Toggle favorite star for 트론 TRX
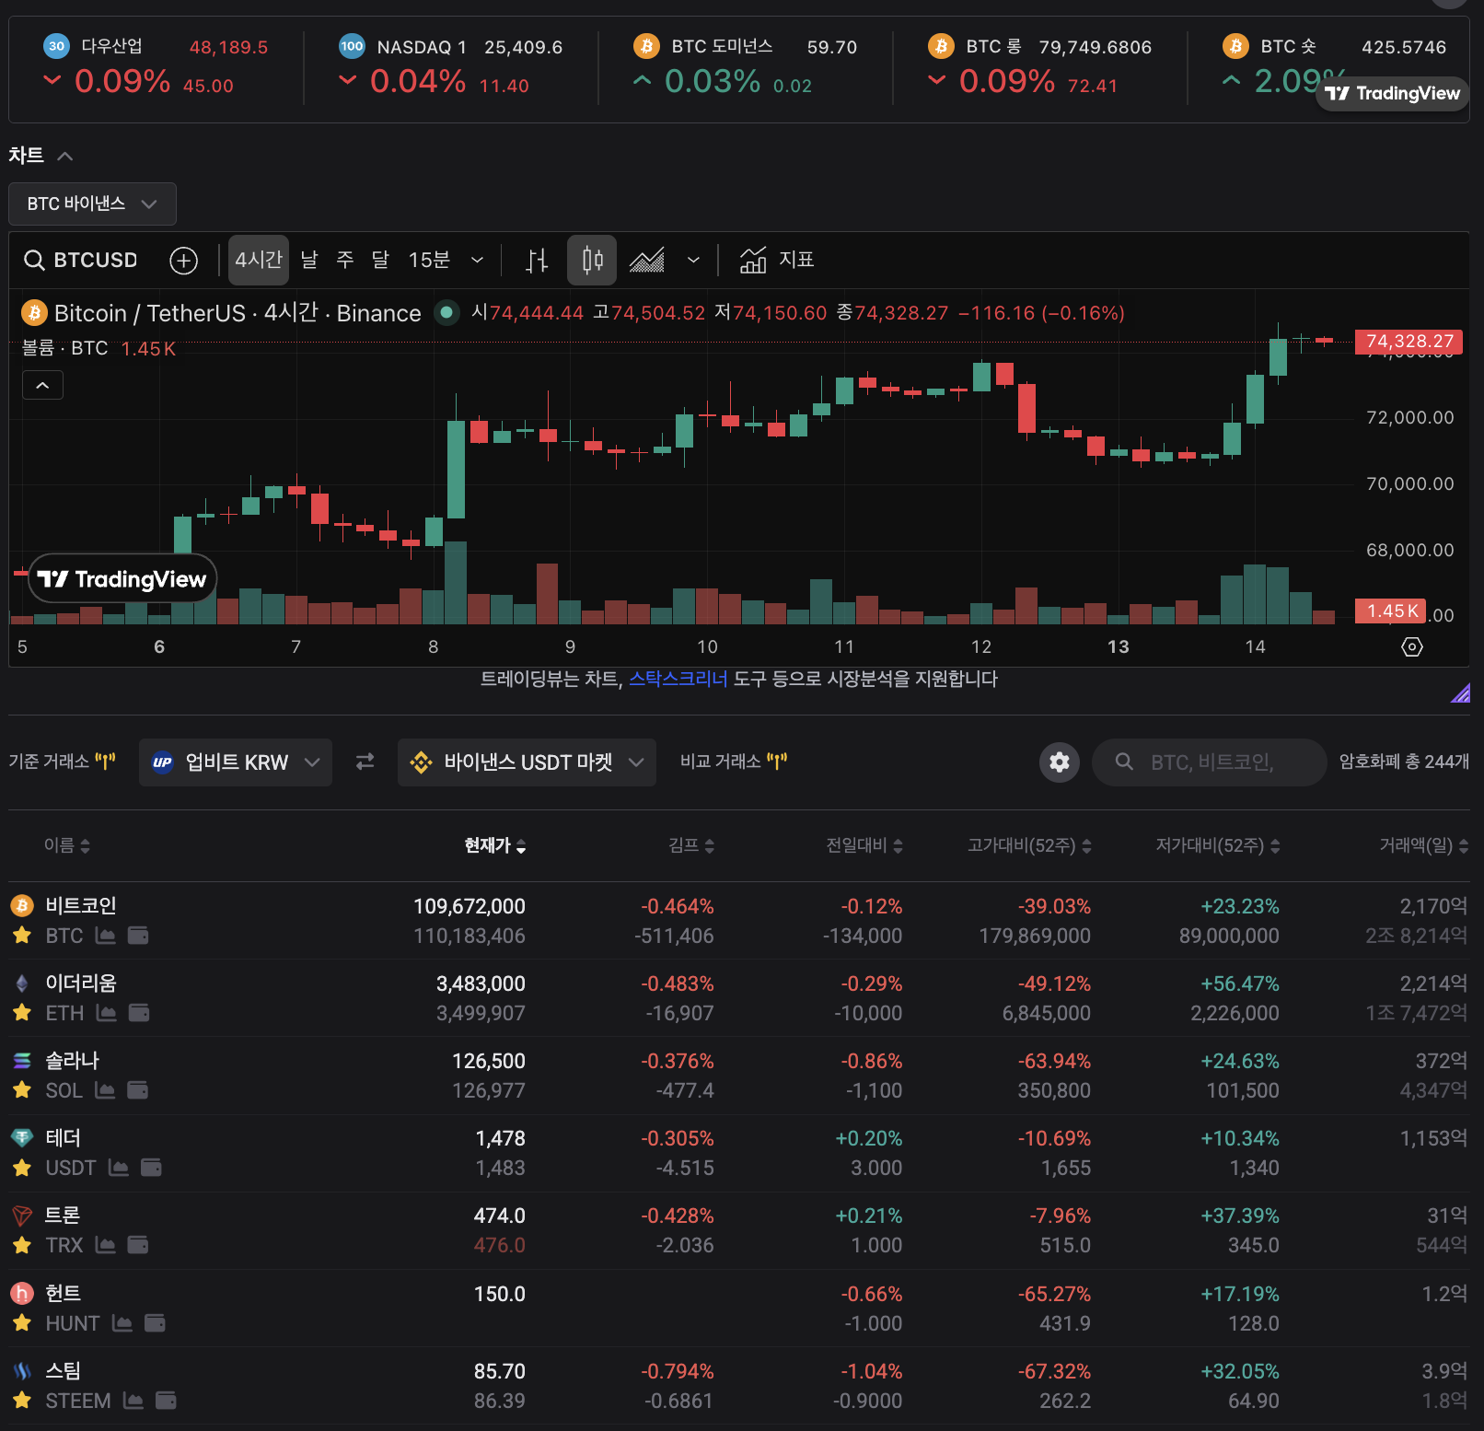The height and width of the screenshot is (1431, 1484). pos(22,1245)
